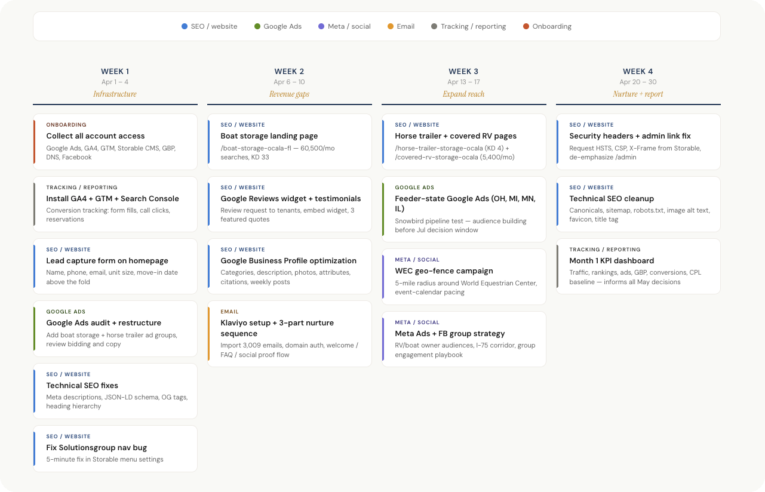Select the Google Ads legend label
The image size is (765, 492).
click(x=282, y=26)
